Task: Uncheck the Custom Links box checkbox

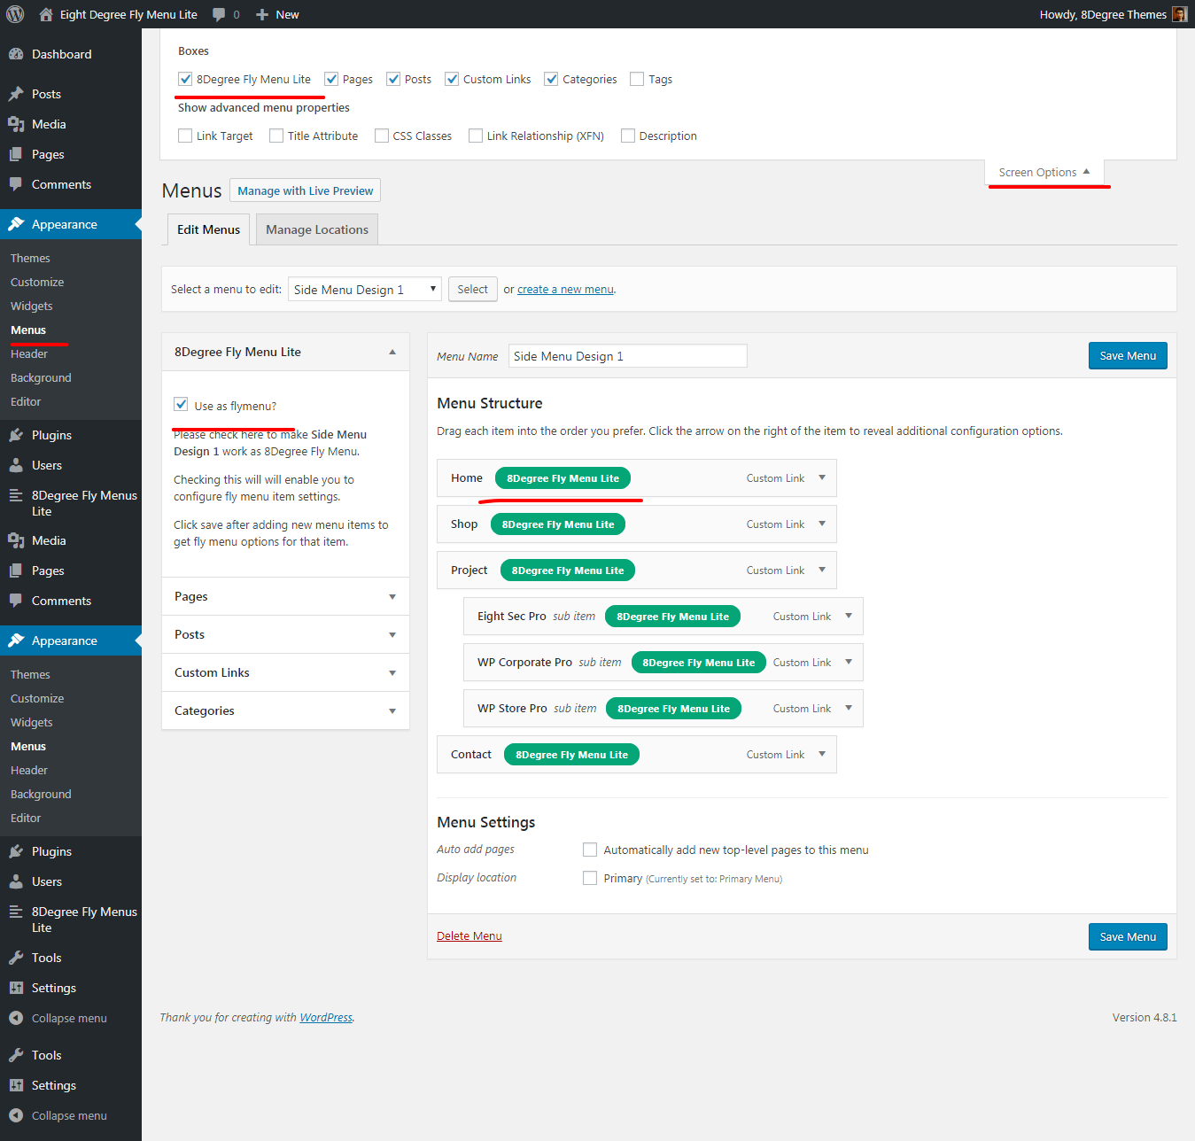Action: coord(452,79)
